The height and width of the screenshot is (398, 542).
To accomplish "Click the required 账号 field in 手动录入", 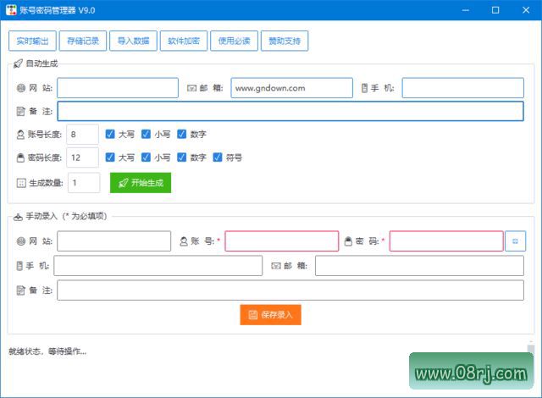I will point(281,241).
